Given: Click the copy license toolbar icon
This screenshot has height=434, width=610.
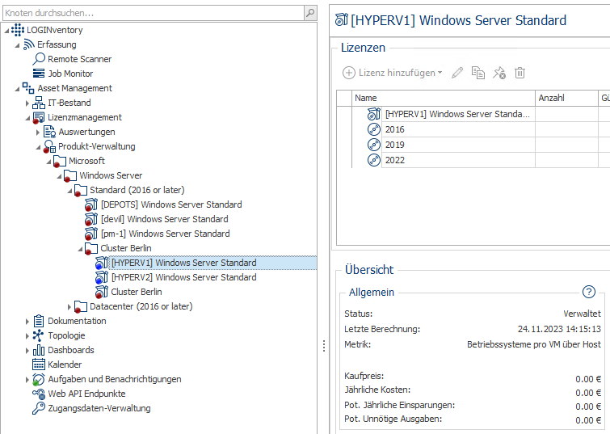Looking at the screenshot, I should (478, 73).
